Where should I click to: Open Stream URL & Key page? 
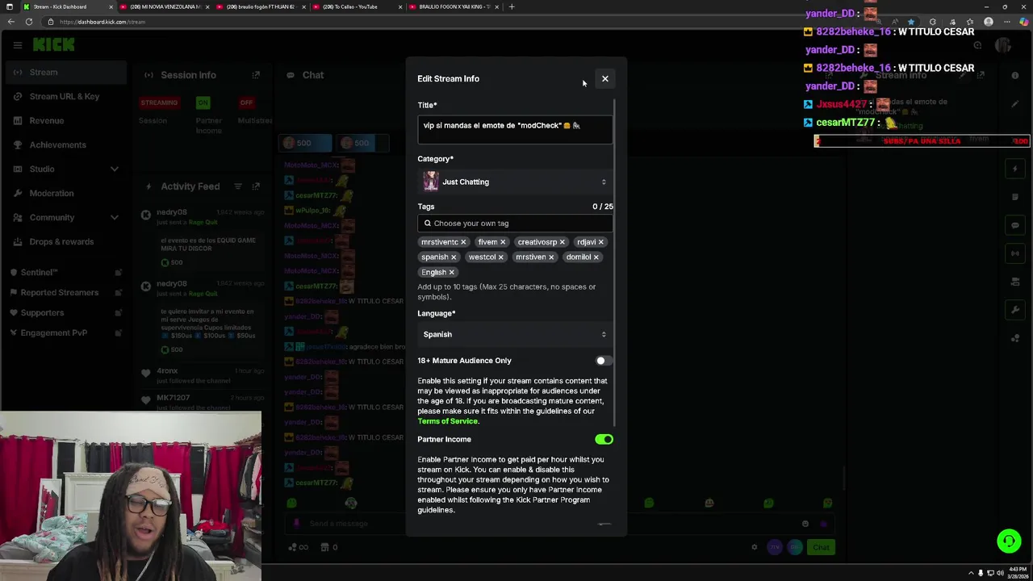[x=65, y=96]
